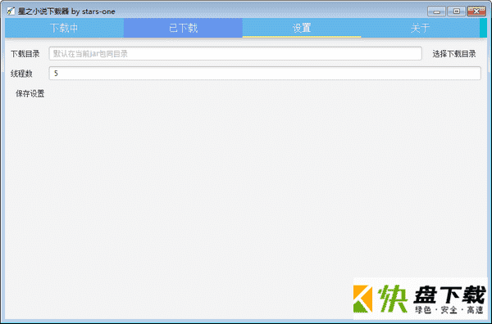492x324 pixels.
Task: Close the 星之小说下载器 window
Action: click(476, 11)
